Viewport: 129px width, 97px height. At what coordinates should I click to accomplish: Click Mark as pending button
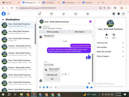pyautogui.click(x=53, y=32)
